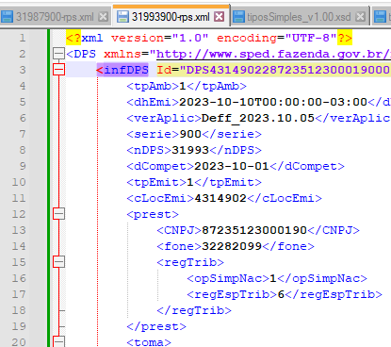Click the tpAmb value 1
This screenshot has width=391, height=347.
(183, 86)
